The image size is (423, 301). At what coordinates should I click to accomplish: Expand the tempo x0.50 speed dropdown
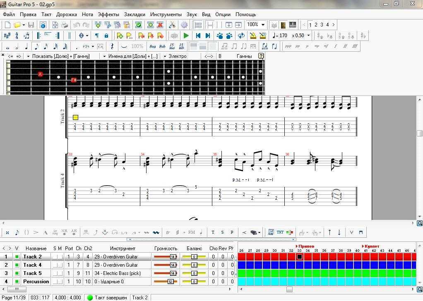pyautogui.click(x=308, y=36)
